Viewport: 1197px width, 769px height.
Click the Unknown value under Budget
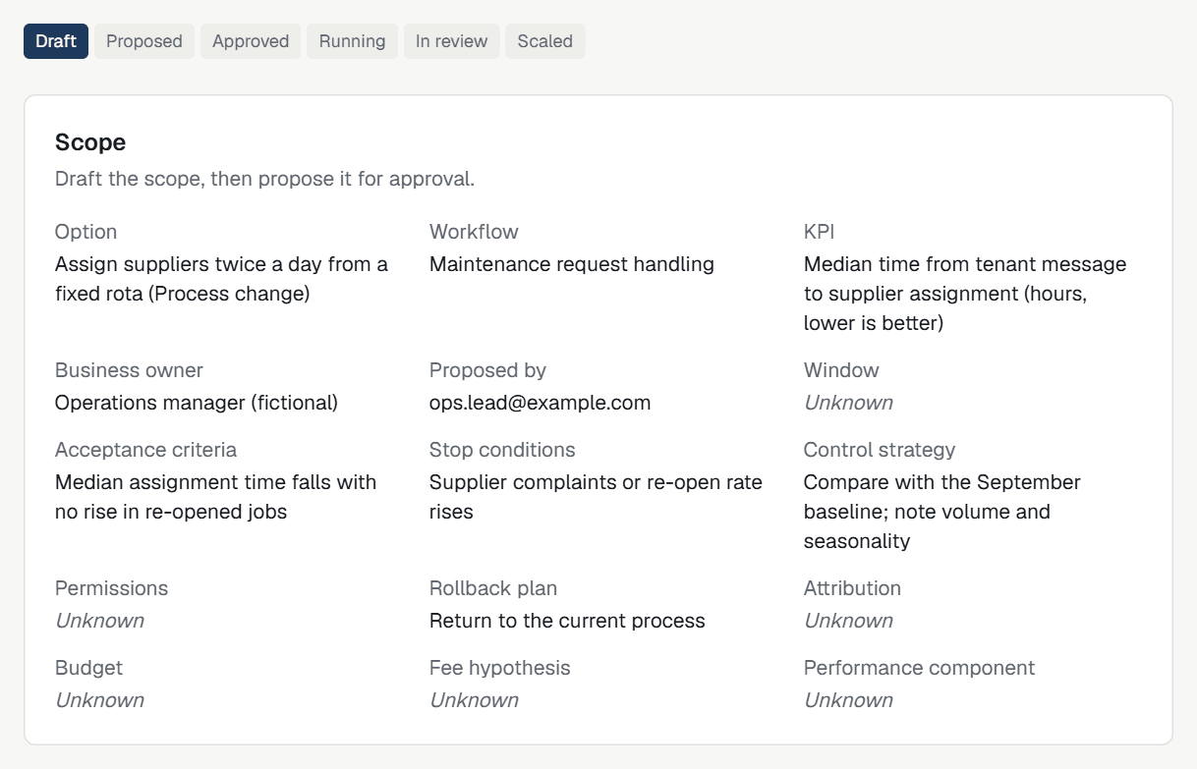point(99,700)
